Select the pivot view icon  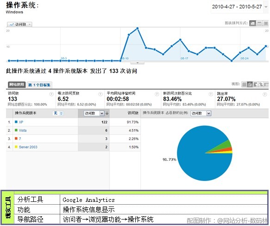[266, 84]
